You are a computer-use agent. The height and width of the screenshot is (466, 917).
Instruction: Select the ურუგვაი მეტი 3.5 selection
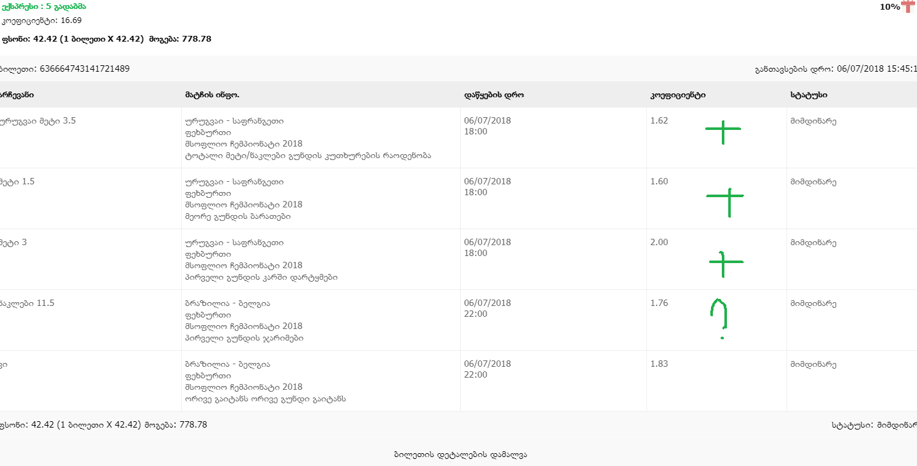point(38,120)
